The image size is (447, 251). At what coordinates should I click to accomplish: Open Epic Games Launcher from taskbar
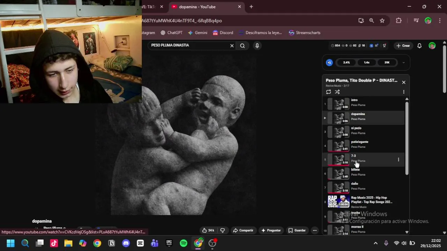point(169,243)
